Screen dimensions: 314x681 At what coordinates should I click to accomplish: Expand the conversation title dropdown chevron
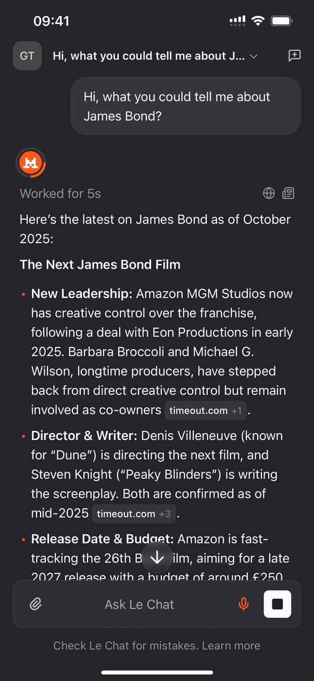click(x=254, y=56)
